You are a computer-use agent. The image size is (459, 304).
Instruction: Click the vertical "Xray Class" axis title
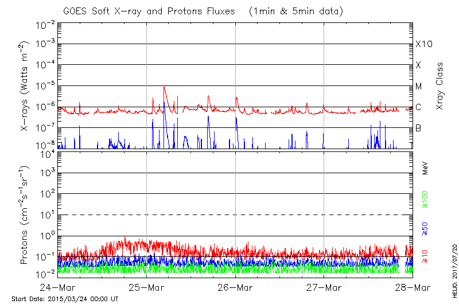pyautogui.click(x=440, y=86)
